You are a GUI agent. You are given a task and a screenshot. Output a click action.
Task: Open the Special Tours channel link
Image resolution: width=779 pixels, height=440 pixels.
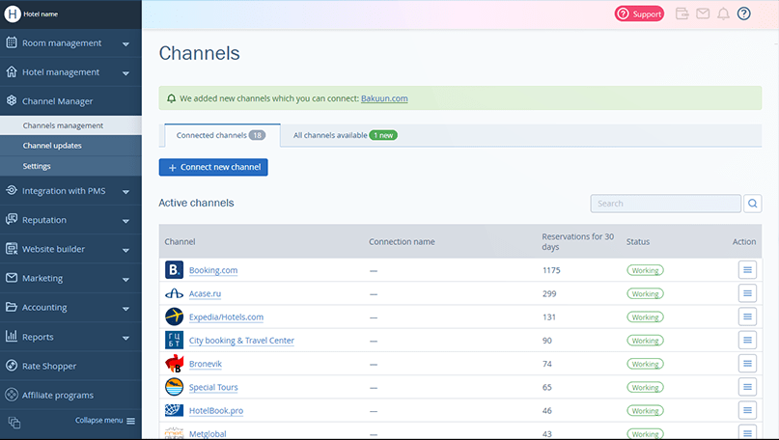coord(213,387)
